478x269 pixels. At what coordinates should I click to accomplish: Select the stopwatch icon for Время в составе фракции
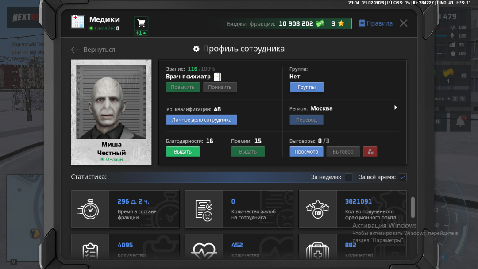[90, 209]
